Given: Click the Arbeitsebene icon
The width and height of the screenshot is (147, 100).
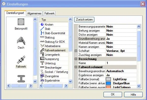Looking at the screenshot, I should 42,46.
